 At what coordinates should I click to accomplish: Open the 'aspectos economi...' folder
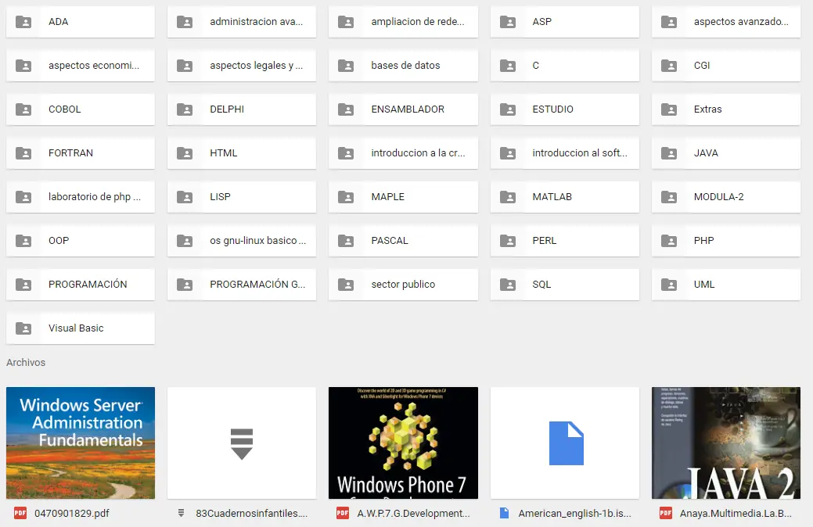coord(81,66)
